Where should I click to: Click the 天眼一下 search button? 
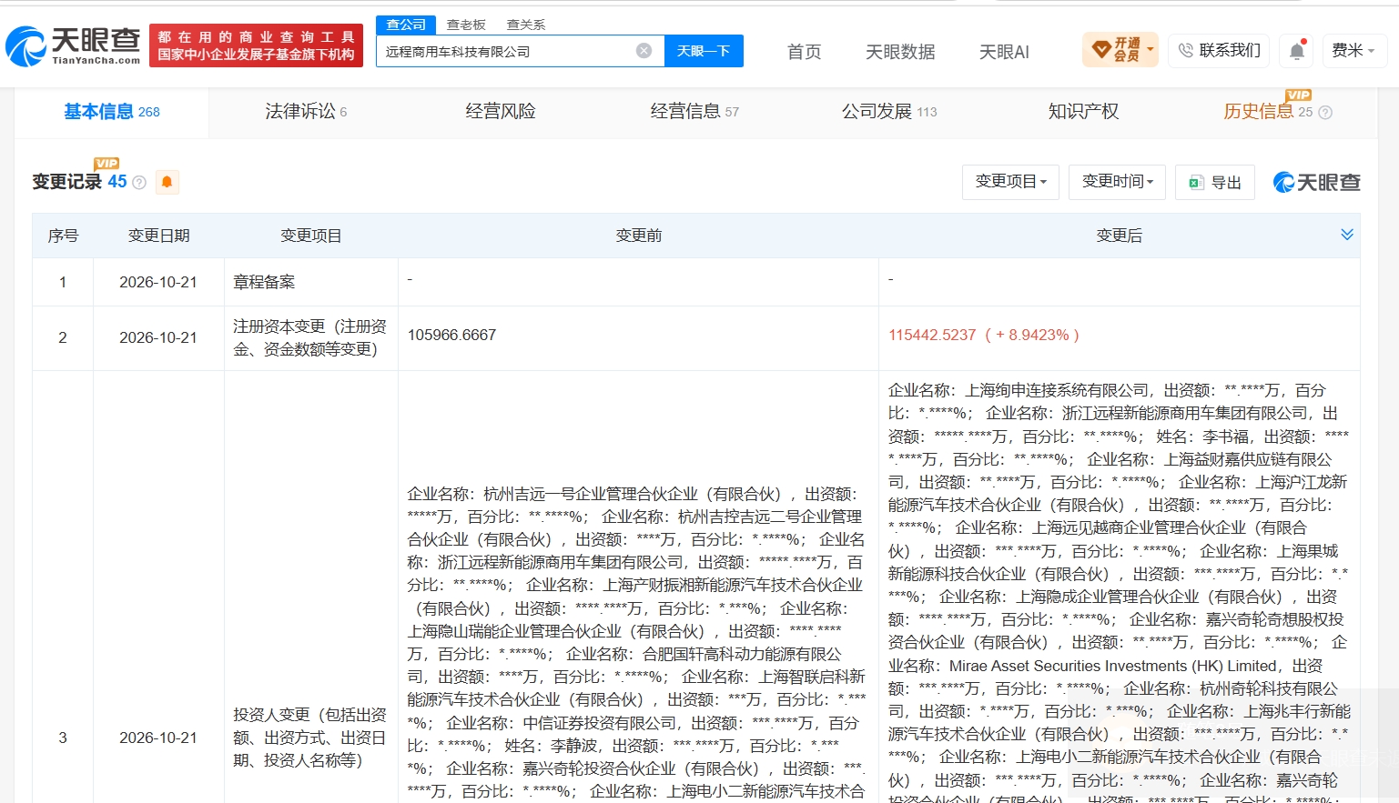point(704,51)
